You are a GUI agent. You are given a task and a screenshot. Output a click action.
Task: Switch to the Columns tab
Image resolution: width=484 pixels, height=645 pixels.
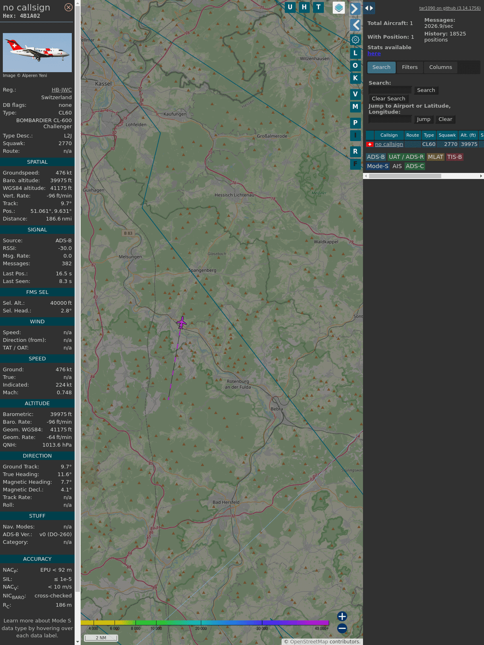(440, 67)
